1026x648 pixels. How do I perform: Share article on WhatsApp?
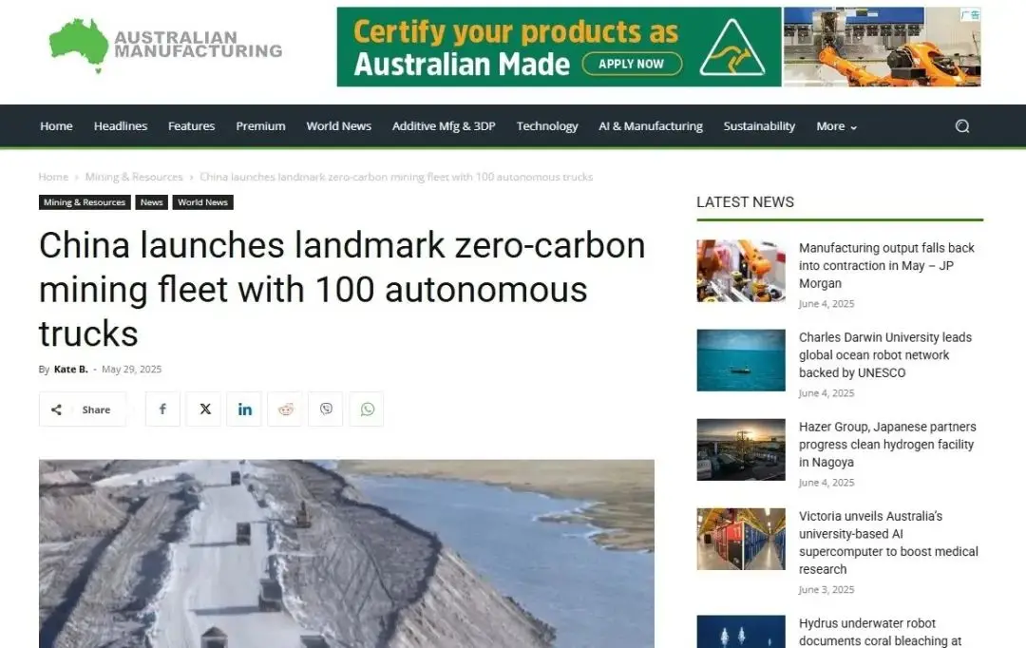pyautogui.click(x=367, y=410)
